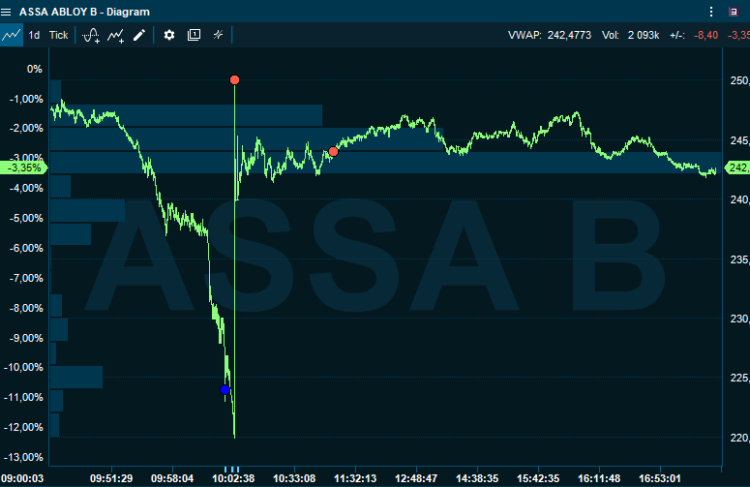Open the vertical three-dots options menu
Viewport: 750px width, 487px height.
point(711,12)
